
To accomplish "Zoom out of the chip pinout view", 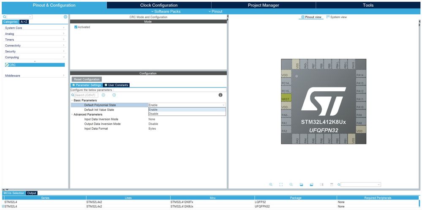I will (291, 184).
